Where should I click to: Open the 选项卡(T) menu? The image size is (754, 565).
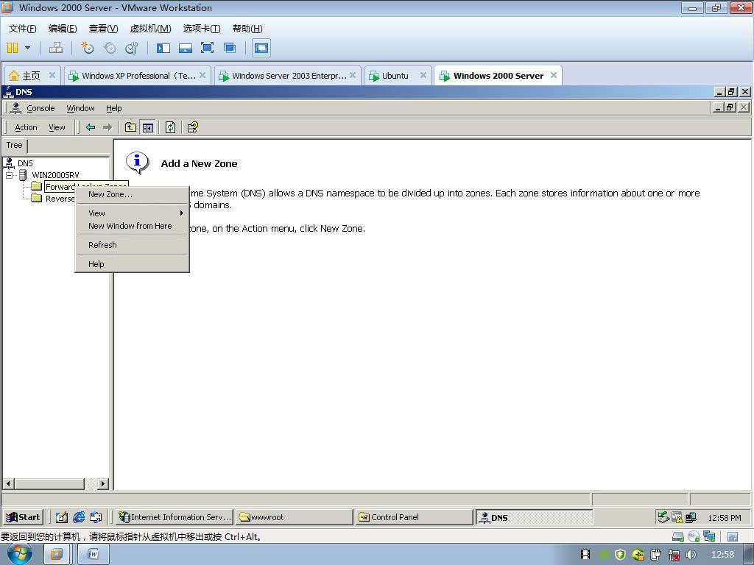coord(202,29)
